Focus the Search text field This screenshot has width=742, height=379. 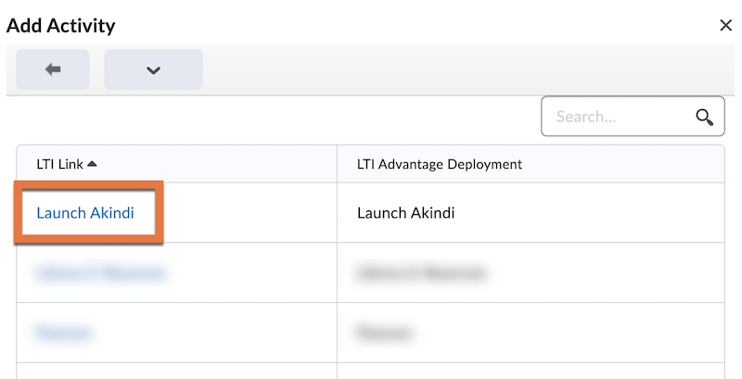617,117
